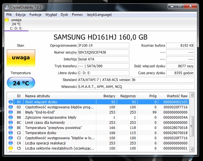Viewport: 203px width, 161px height.
Task: Click raw value 000000000001
Action: pos(175,148)
